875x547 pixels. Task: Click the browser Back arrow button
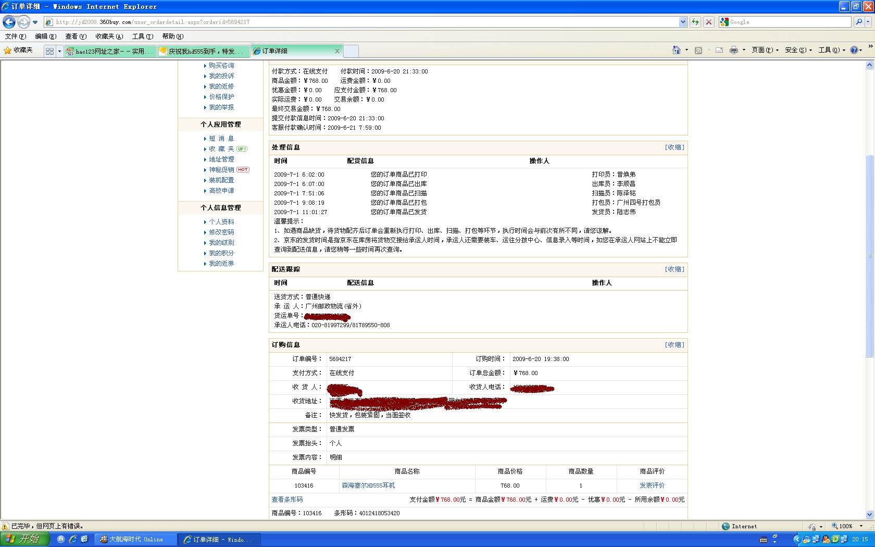[9, 22]
